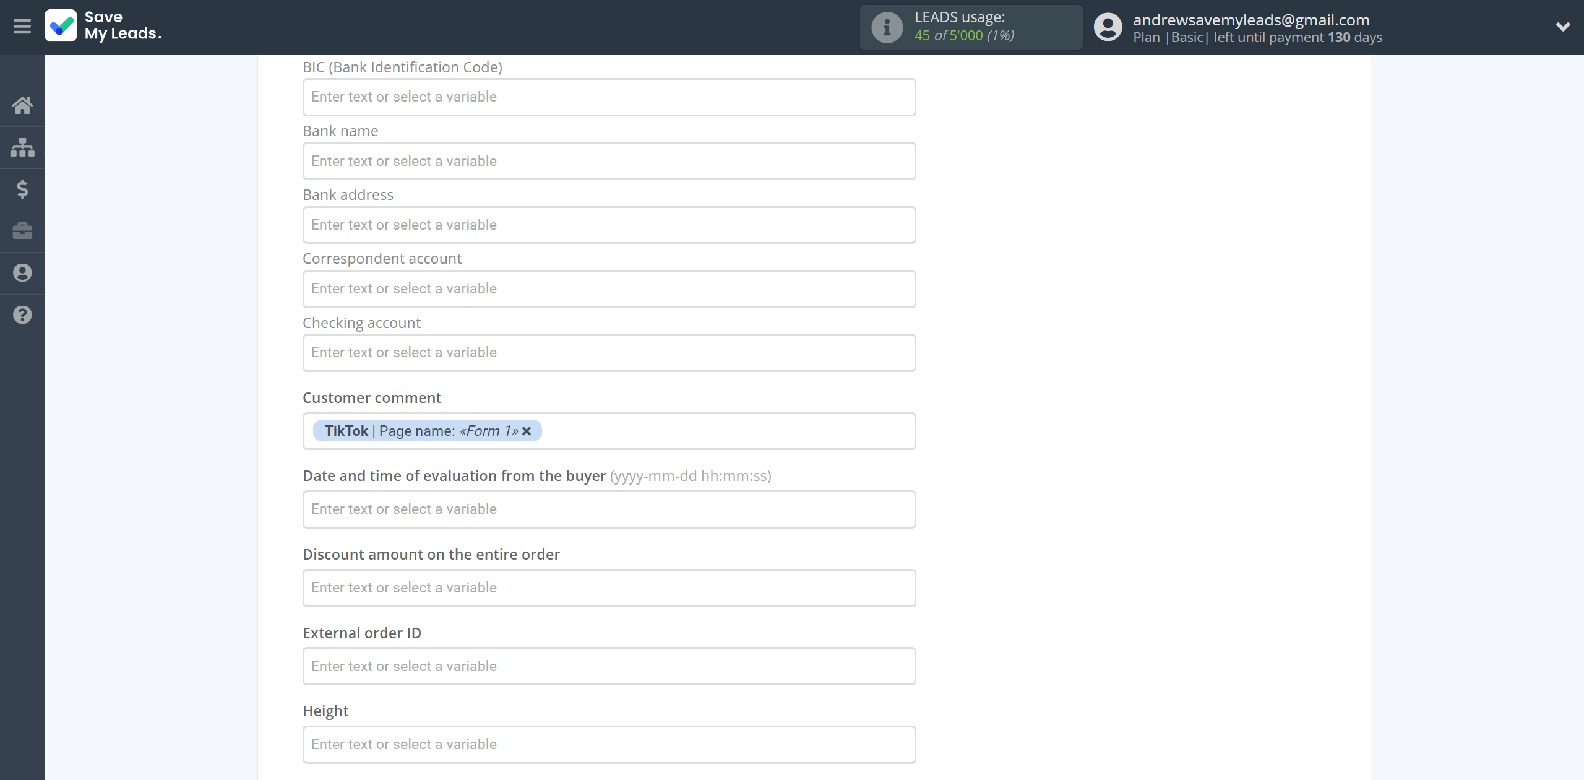Image resolution: width=1584 pixels, height=780 pixels.
Task: Open the connections/integrations panel icon
Action: [x=22, y=147]
